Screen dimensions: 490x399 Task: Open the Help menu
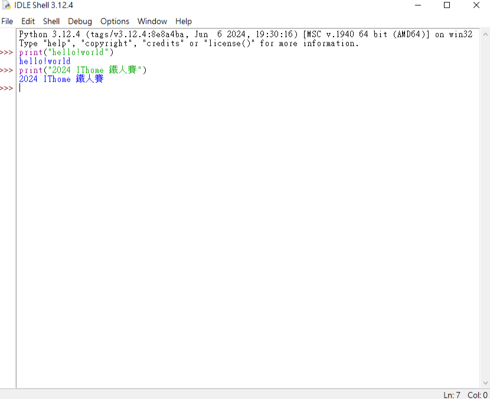click(x=184, y=21)
